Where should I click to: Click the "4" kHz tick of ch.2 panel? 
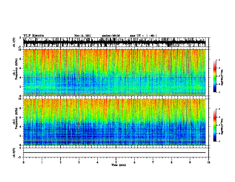(21, 127)
